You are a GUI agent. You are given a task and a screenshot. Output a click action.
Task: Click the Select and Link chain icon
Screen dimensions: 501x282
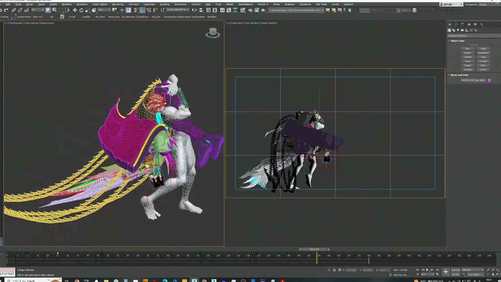[x=14, y=10]
